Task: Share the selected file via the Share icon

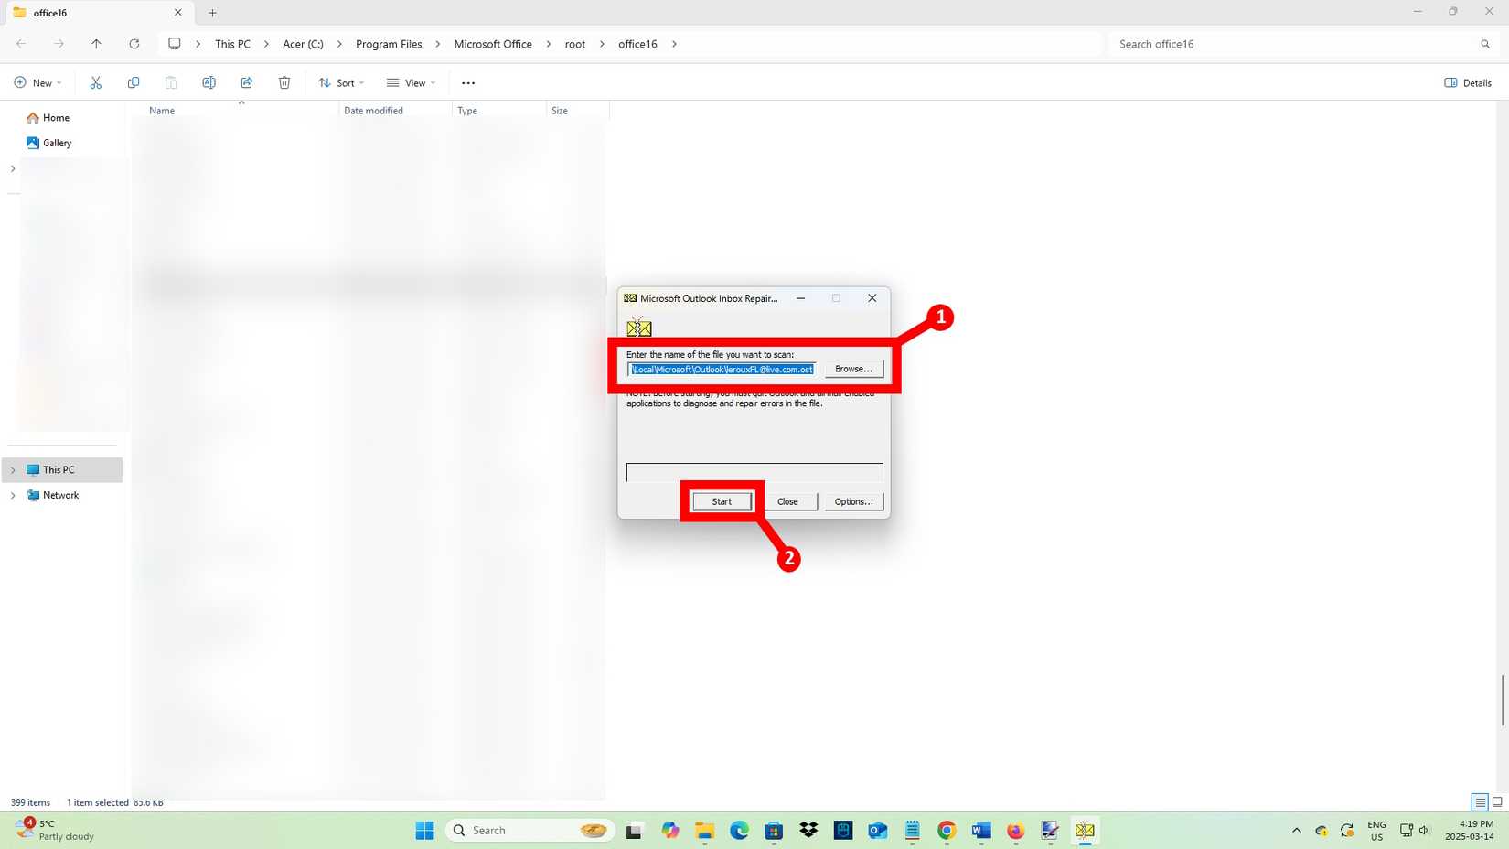Action: [246, 82]
